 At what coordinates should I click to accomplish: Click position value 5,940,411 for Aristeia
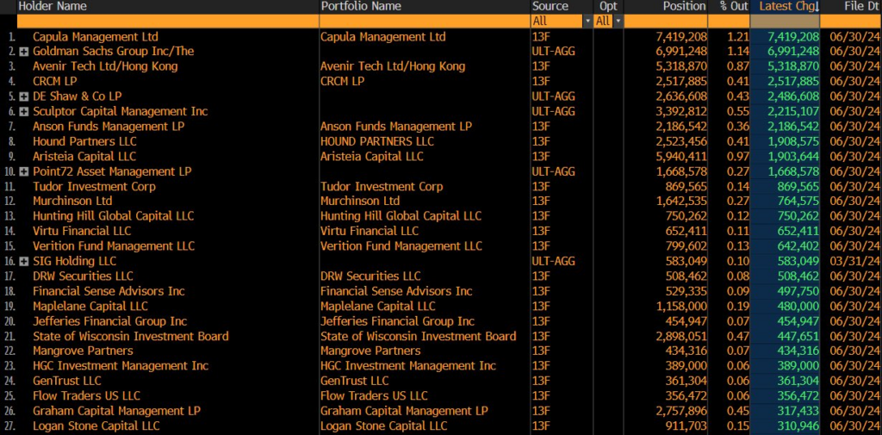tap(681, 157)
